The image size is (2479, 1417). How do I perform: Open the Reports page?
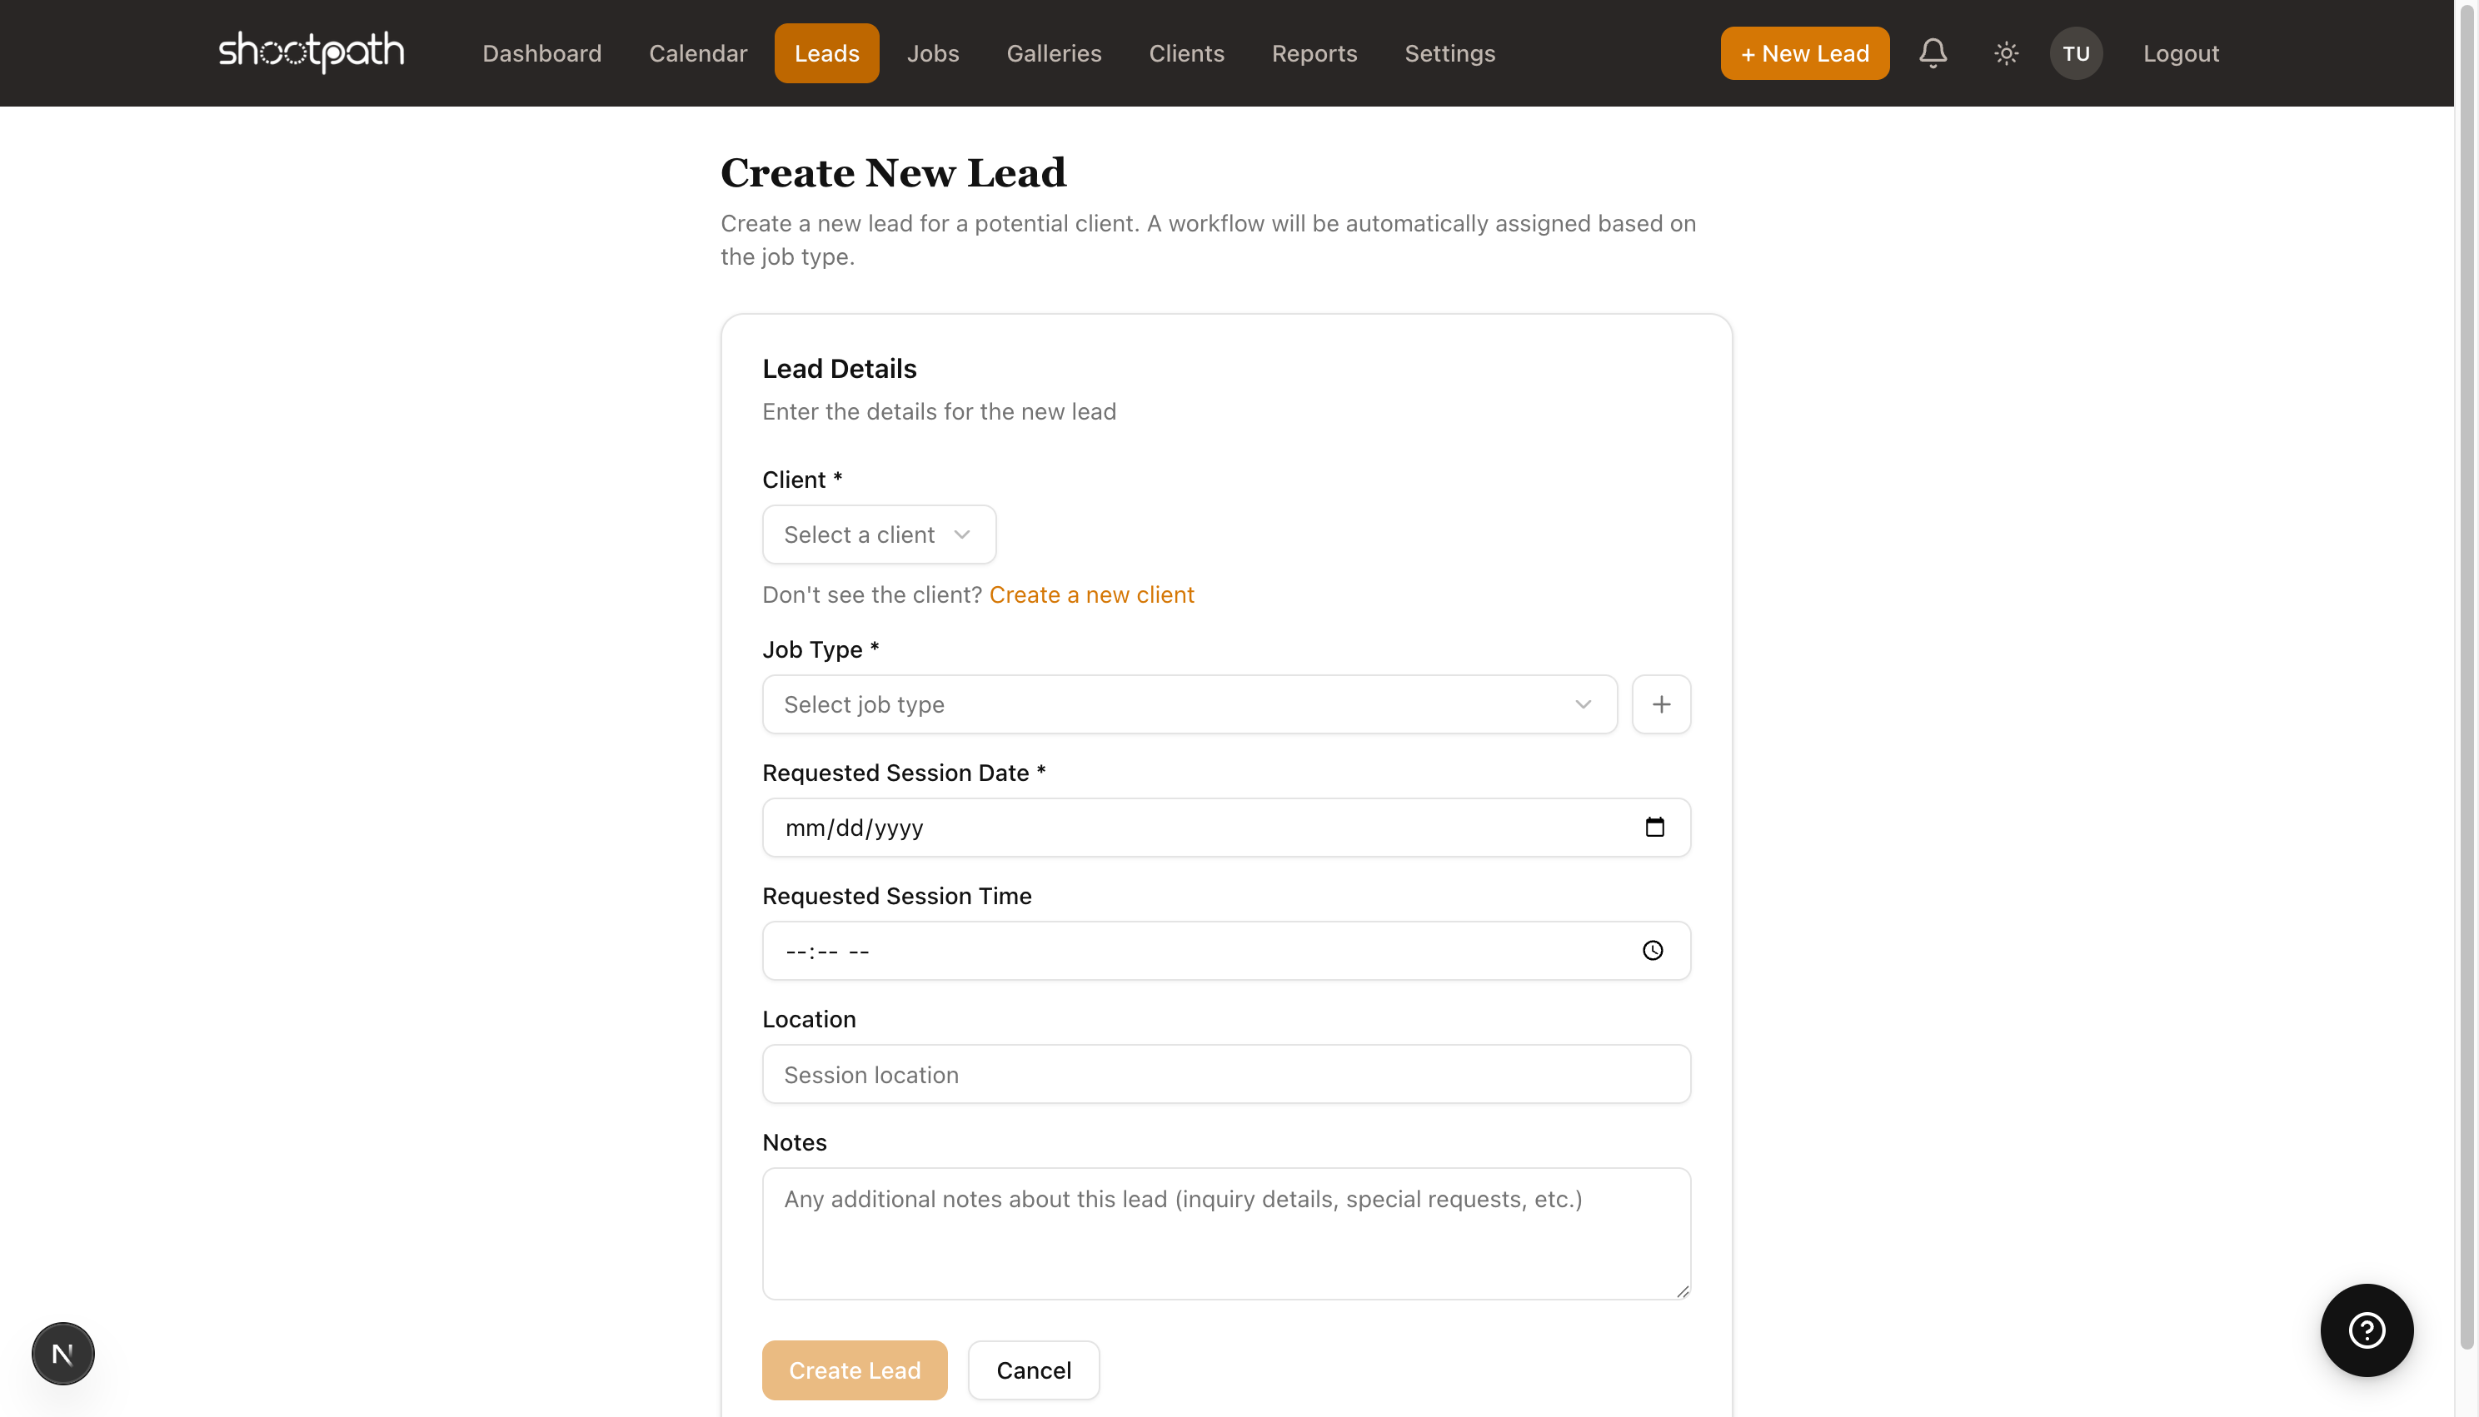(x=1314, y=53)
